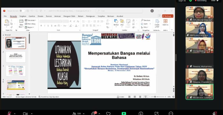
Task: Select slide 2 thumbnail in slide panel
Action: (16, 57)
